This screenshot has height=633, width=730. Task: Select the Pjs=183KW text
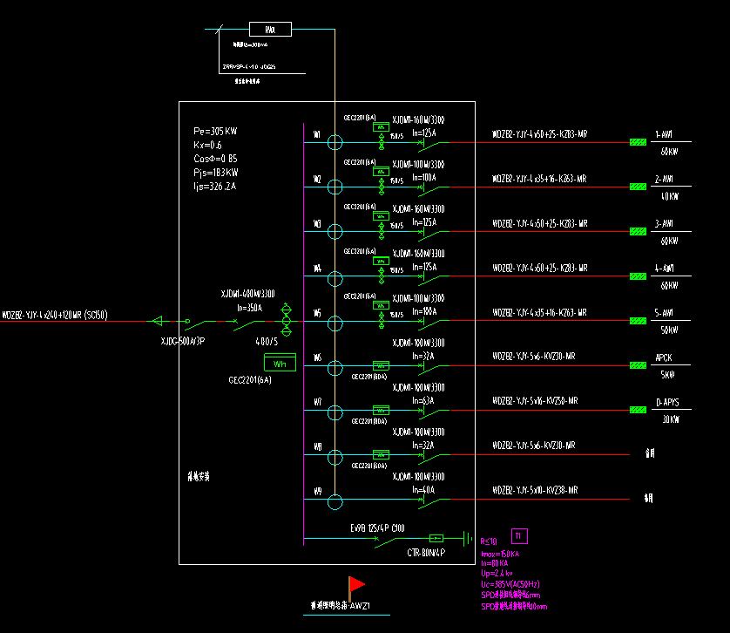215,173
